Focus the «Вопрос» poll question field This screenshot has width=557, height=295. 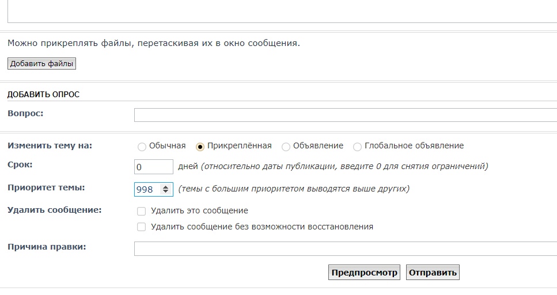[x=345, y=115]
